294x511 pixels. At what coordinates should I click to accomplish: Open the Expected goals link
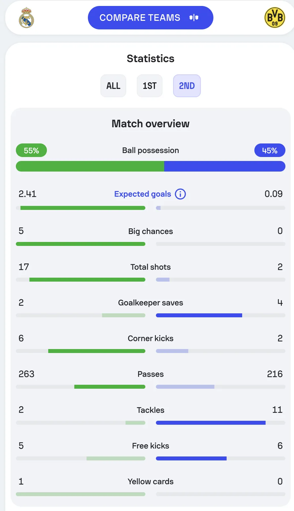point(143,194)
